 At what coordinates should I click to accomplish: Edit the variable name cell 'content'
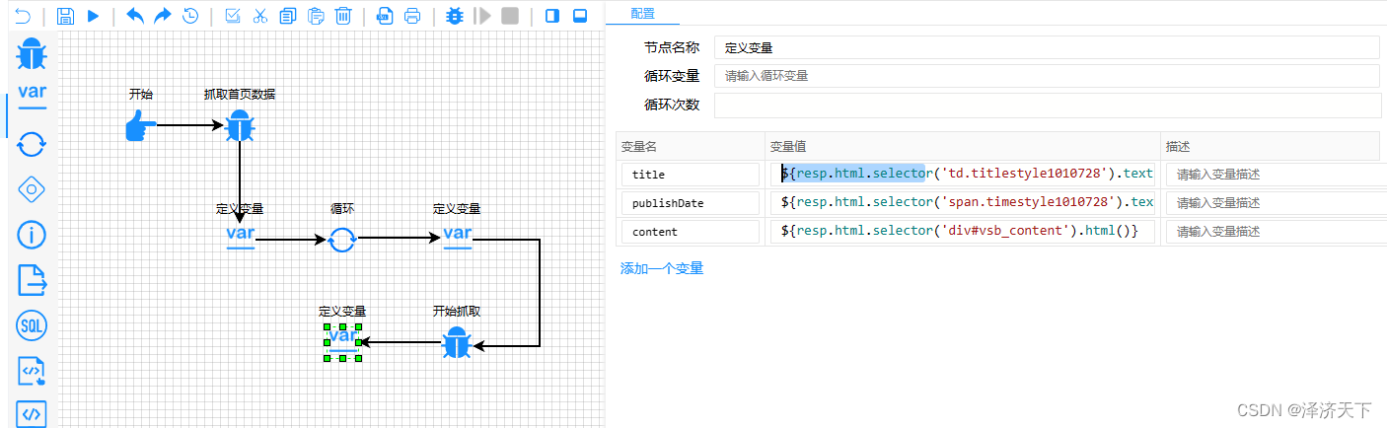pos(690,232)
